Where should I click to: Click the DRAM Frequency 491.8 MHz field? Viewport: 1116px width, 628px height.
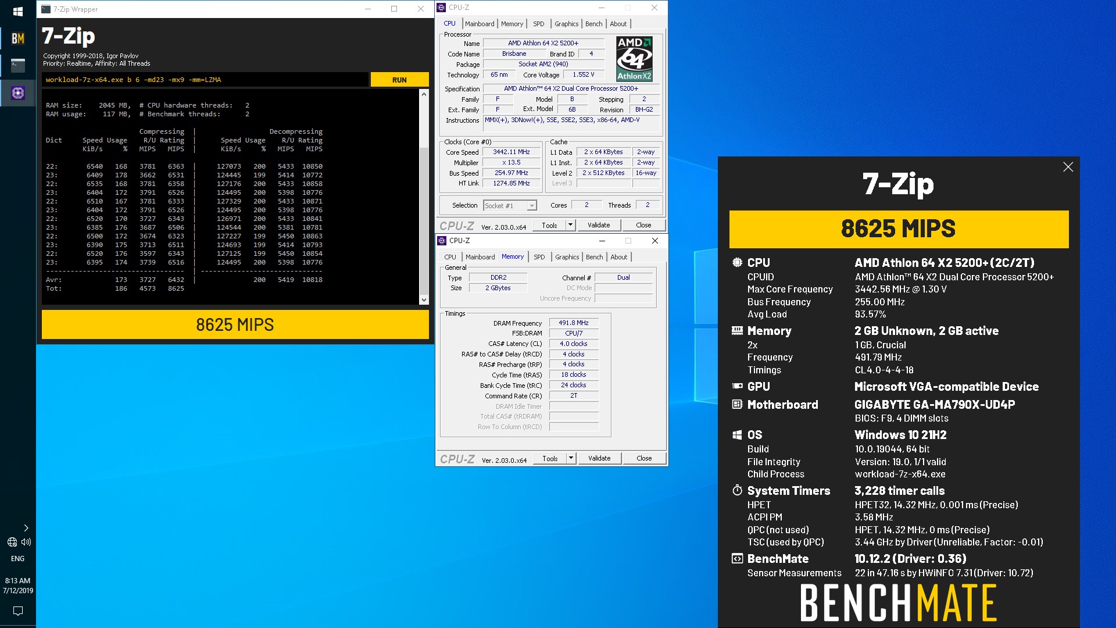coord(574,323)
